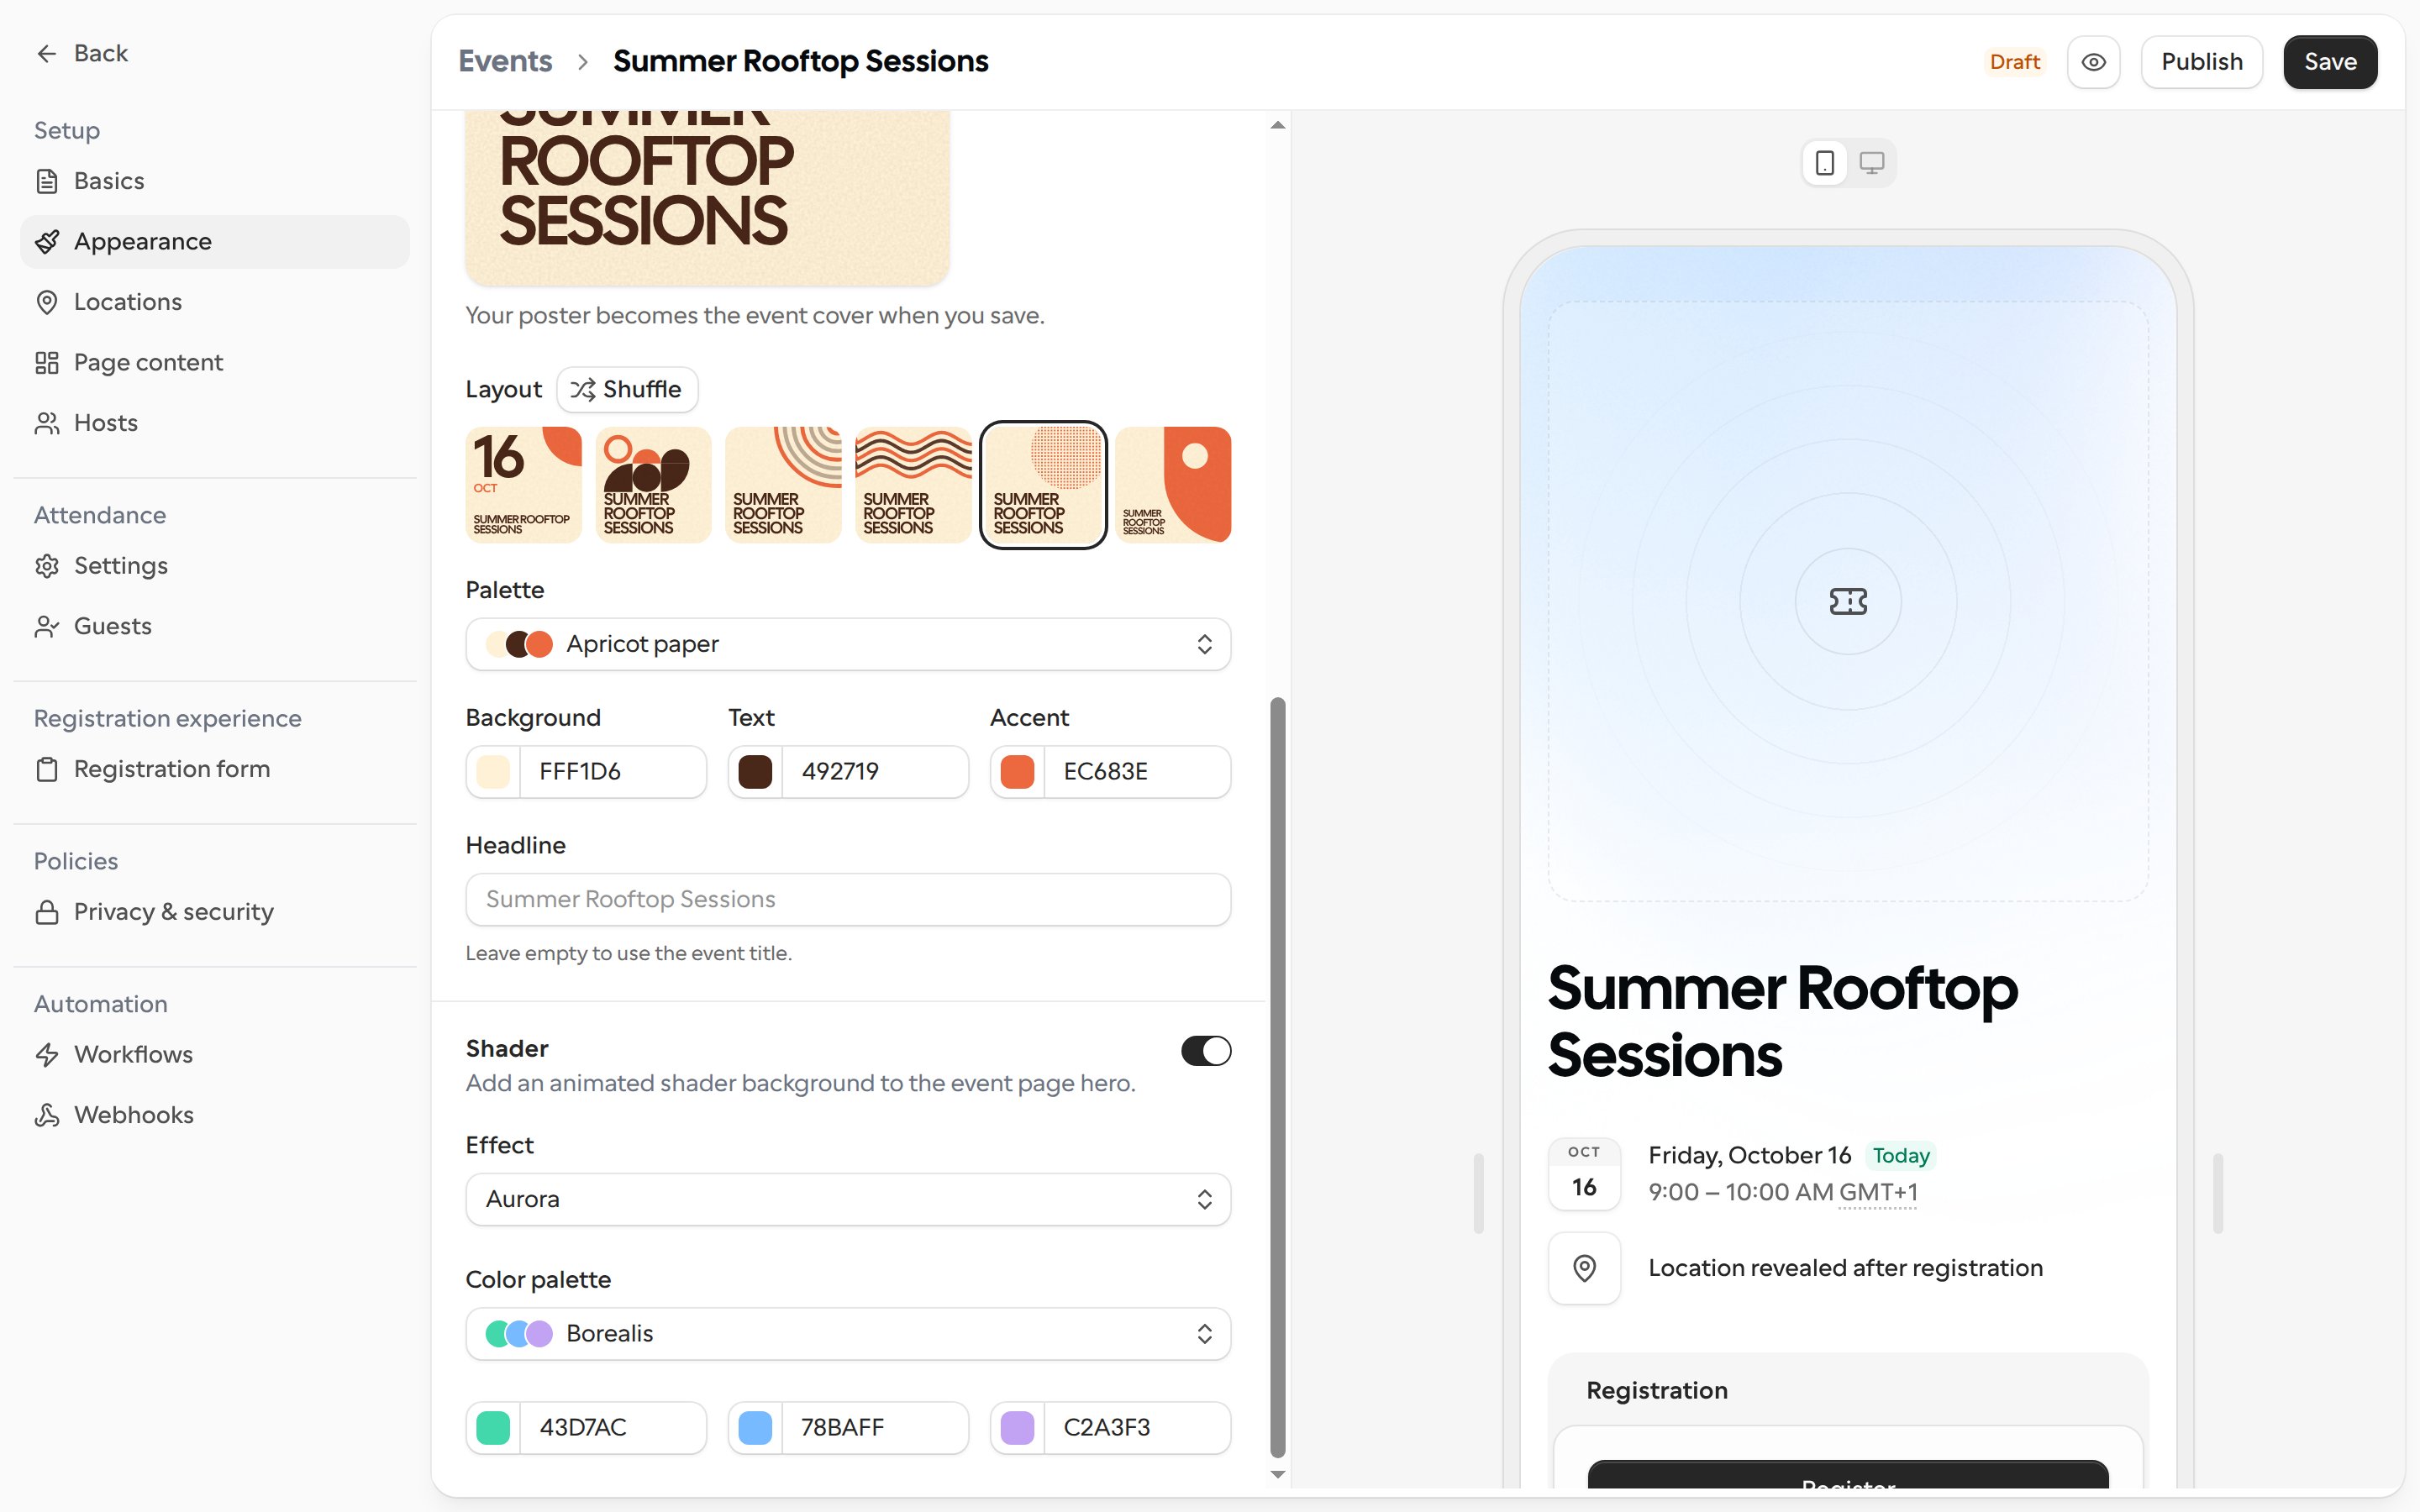Click the scroll-up arrow of settings panel
Viewport: 2420px width, 1512px height.
point(1277,125)
